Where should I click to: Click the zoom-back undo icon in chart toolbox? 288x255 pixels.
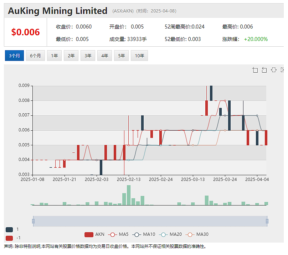tap(264, 70)
